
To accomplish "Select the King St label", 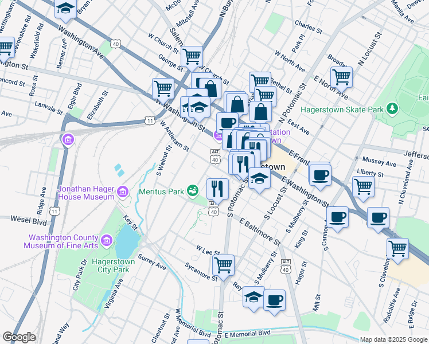I will pyautogui.click(x=301, y=239).
